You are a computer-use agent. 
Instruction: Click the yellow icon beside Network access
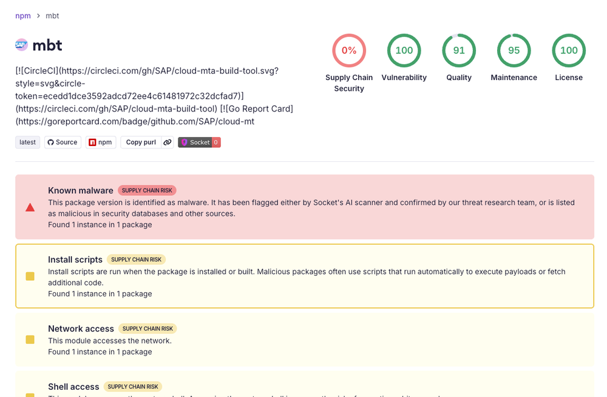pos(30,340)
